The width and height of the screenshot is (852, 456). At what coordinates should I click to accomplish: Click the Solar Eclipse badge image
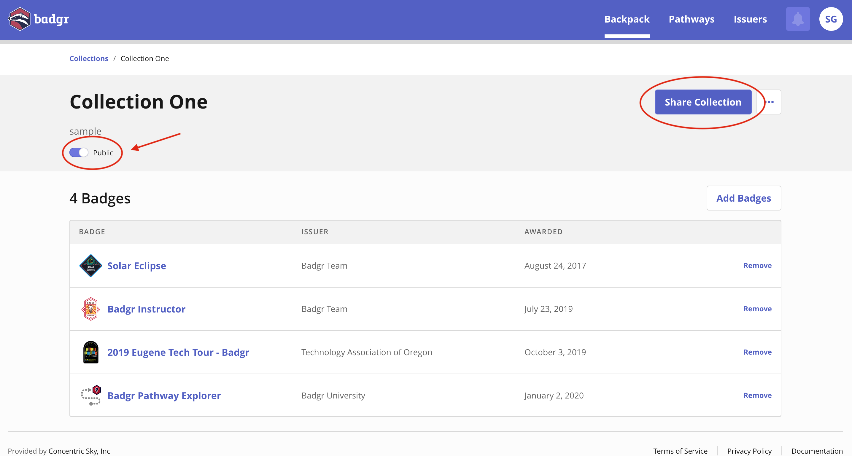point(90,266)
